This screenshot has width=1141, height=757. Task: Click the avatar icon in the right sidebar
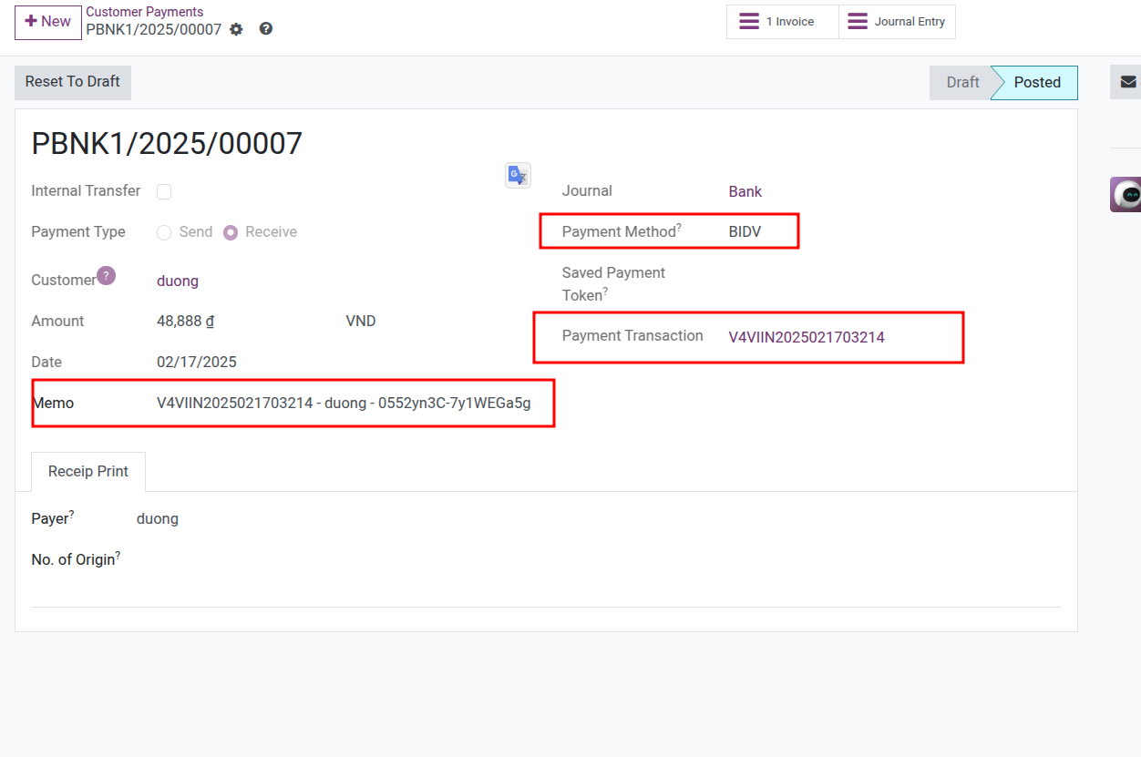pos(1126,194)
